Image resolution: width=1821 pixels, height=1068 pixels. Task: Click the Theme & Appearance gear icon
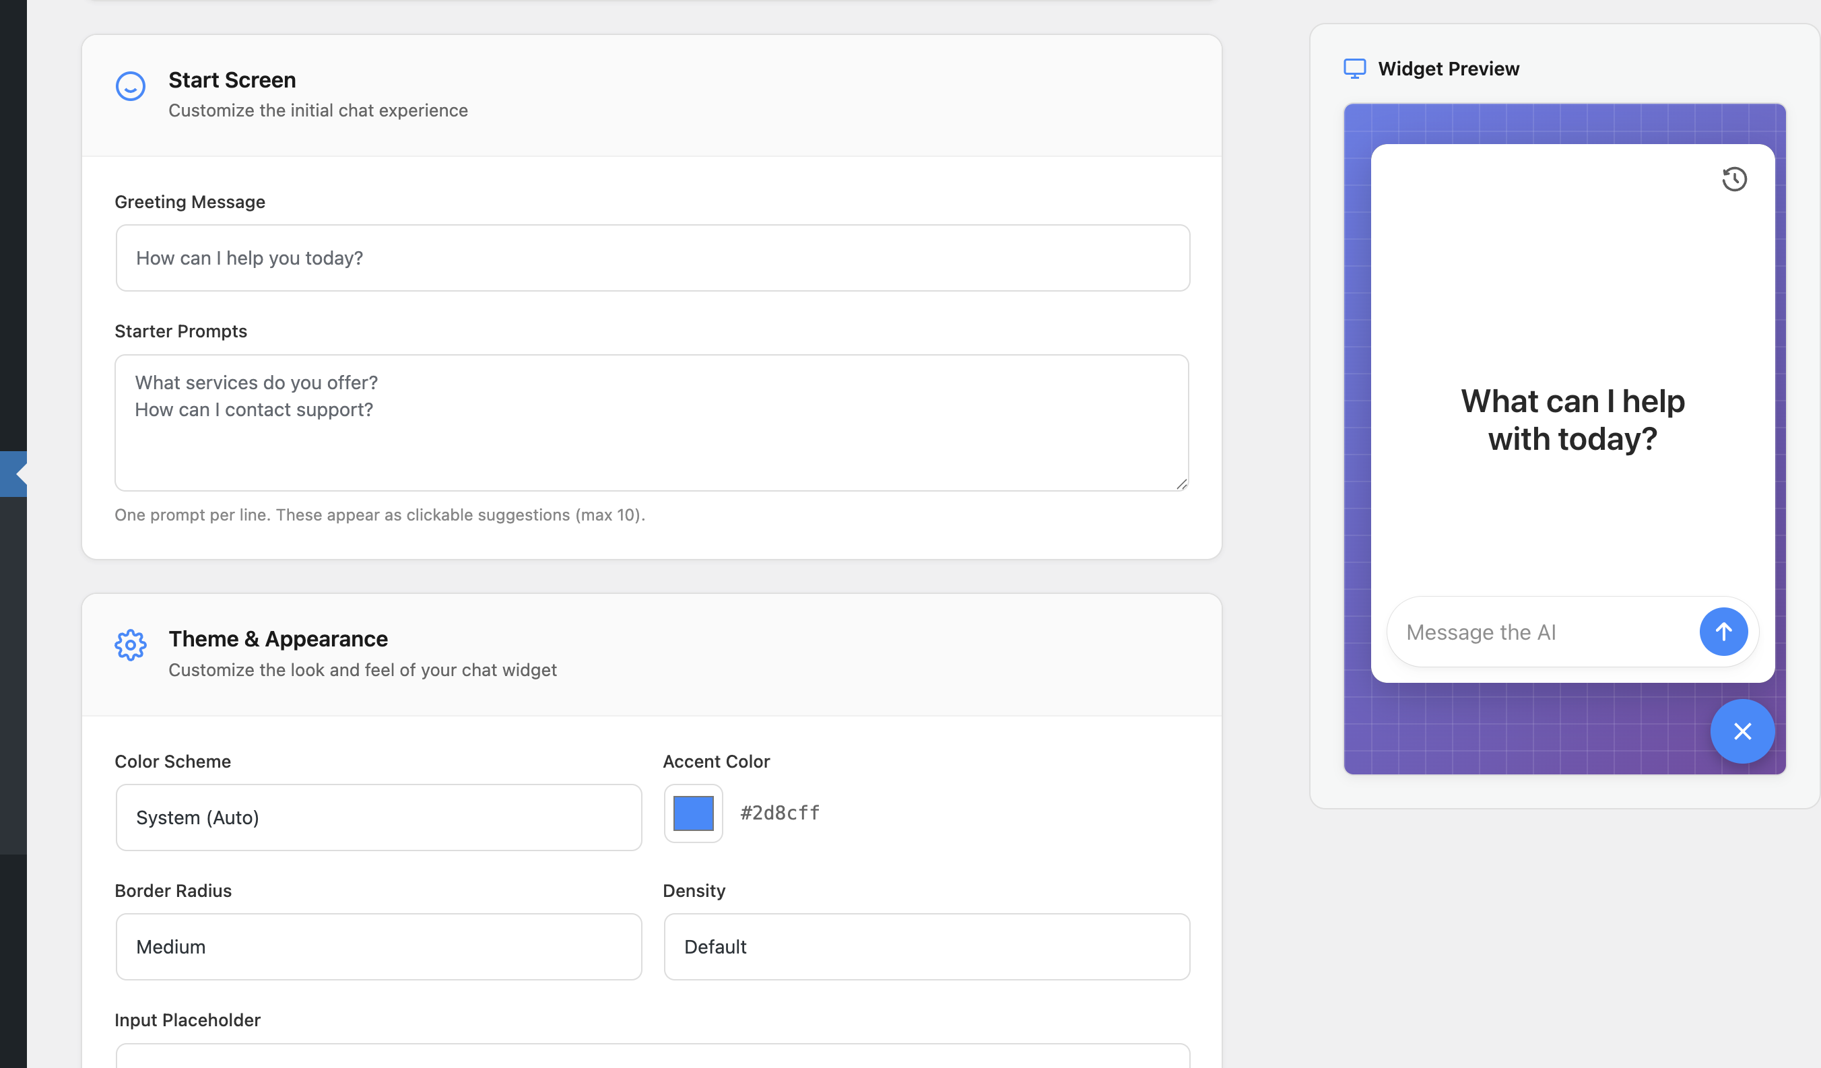point(130,644)
